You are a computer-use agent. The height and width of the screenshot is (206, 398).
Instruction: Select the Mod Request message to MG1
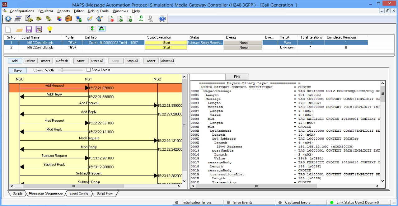point(54,121)
